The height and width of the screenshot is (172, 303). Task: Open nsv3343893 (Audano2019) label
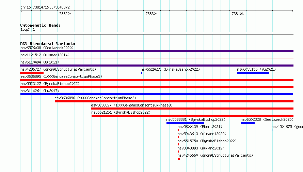click(201, 148)
